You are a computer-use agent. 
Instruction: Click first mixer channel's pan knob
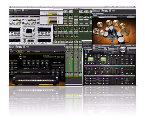coord(67,50)
